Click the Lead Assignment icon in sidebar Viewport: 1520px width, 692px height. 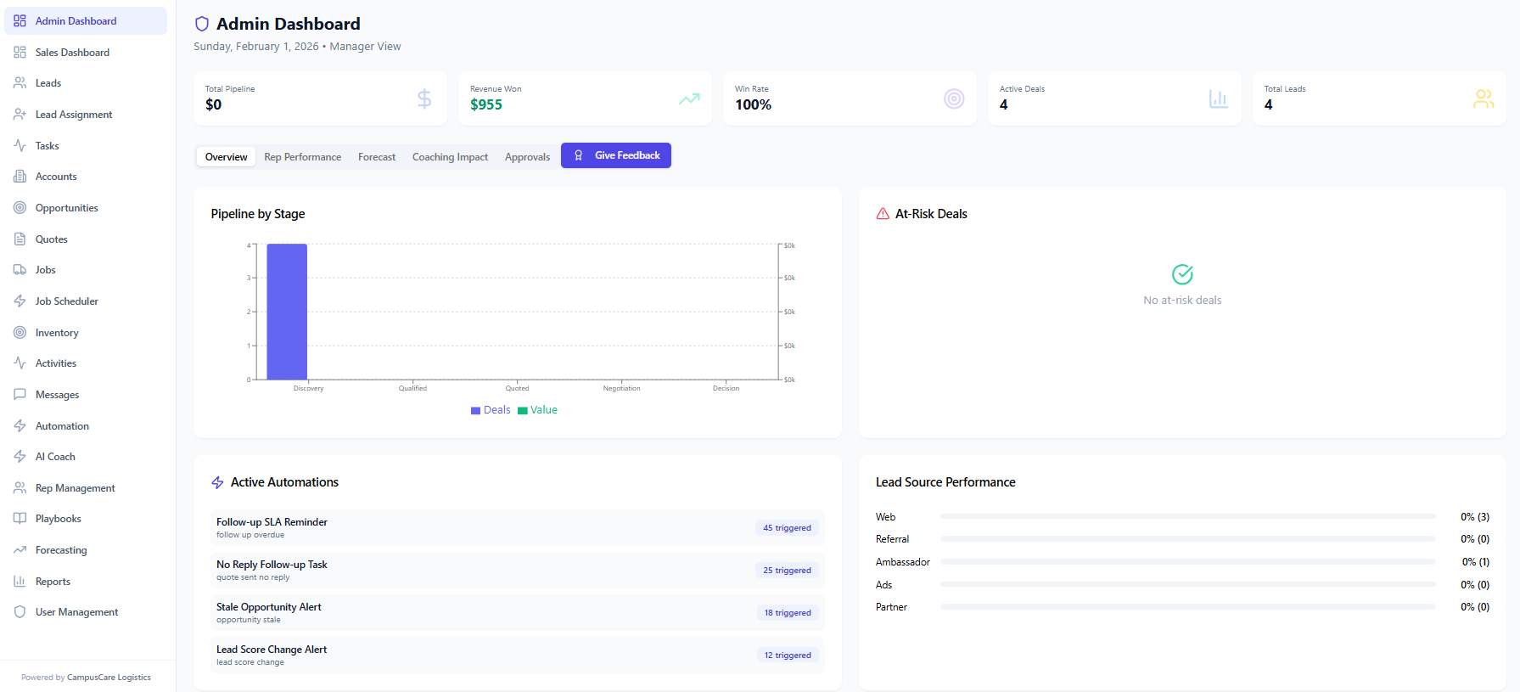pyautogui.click(x=20, y=115)
